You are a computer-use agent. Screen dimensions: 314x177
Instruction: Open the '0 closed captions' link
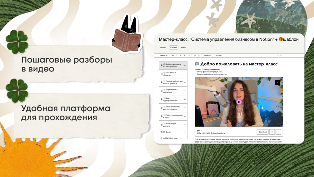pyautogui.click(x=218, y=133)
